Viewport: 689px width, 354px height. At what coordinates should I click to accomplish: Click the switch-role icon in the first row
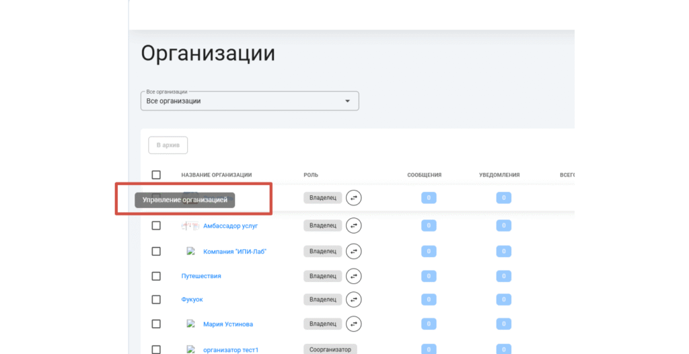353,198
